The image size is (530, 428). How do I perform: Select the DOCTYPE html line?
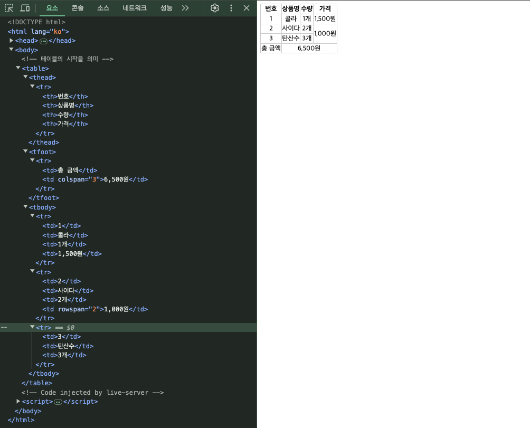[36, 22]
